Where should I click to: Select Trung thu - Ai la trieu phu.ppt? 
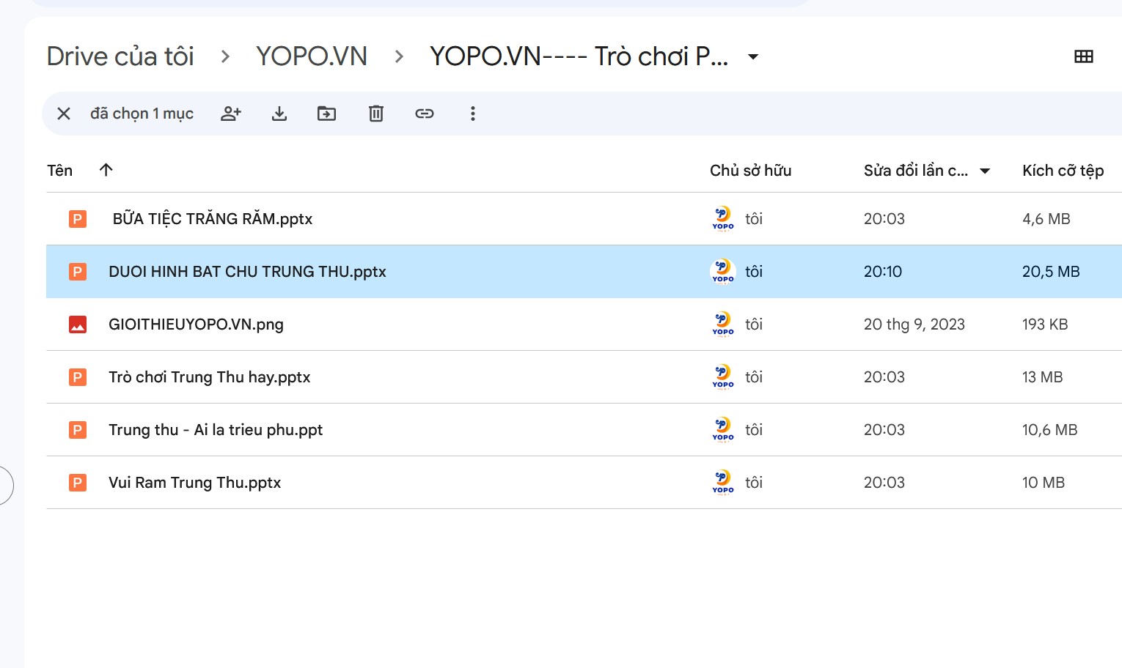(216, 430)
